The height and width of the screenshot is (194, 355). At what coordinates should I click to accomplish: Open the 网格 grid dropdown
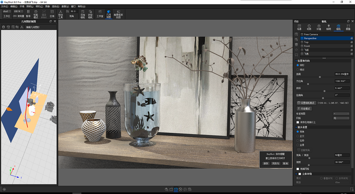(x=341, y=118)
